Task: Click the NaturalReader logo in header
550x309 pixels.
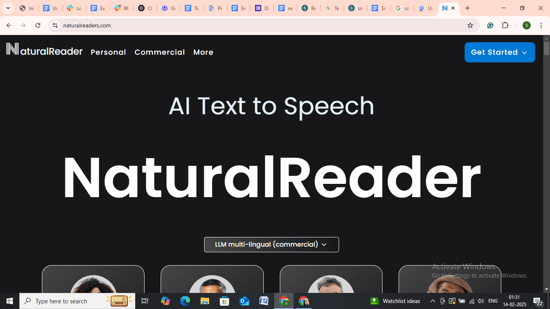Action: tap(45, 49)
